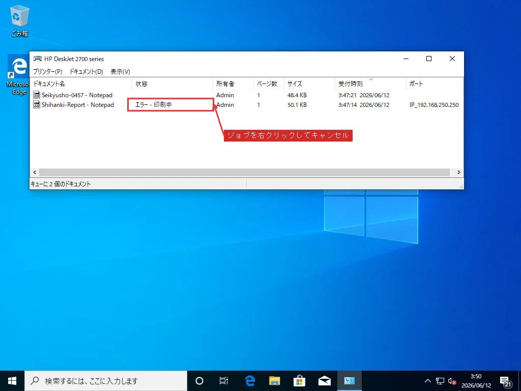Activate the printer queue taskbar button
Screen dimensions: 521x391
(x=349, y=381)
